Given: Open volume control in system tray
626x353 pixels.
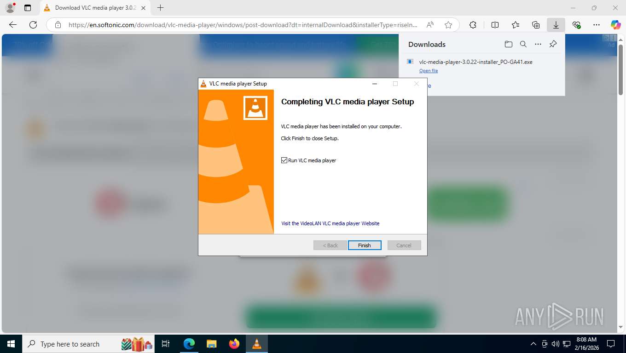Looking at the screenshot, I should pyautogui.click(x=555, y=344).
